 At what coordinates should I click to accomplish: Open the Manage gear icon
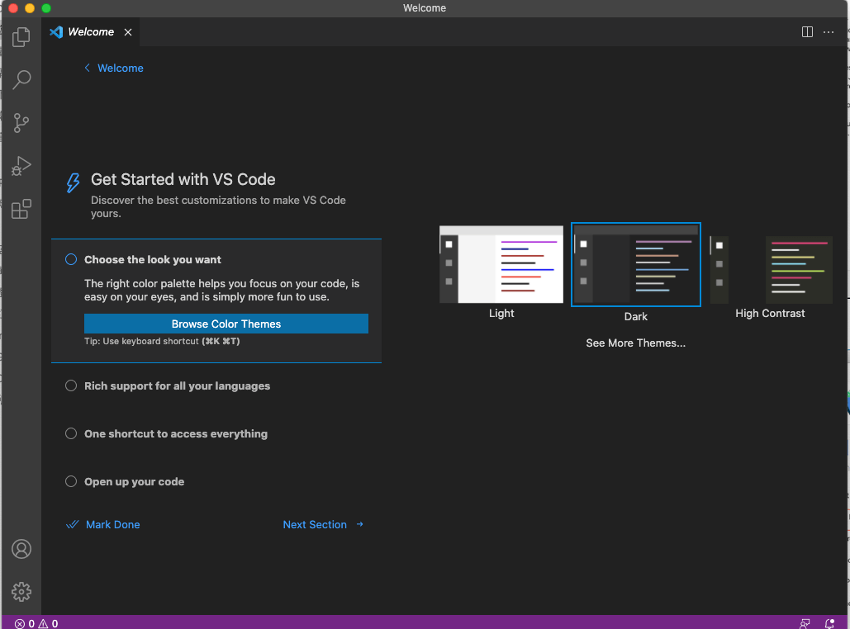click(21, 592)
